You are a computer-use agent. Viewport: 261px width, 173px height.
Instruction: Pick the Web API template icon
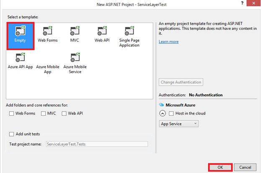pos(102,31)
